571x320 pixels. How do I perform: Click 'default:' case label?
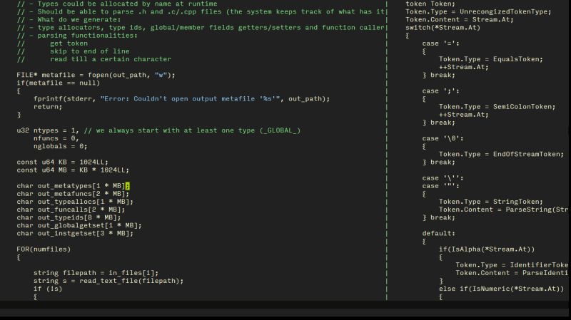point(439,234)
